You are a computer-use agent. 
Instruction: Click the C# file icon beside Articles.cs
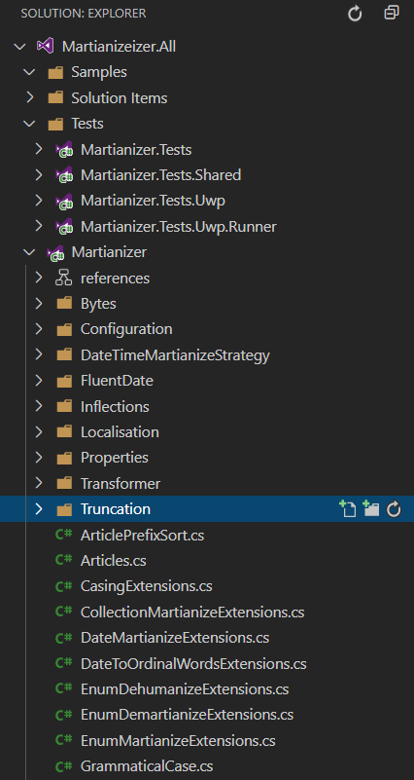(64, 560)
